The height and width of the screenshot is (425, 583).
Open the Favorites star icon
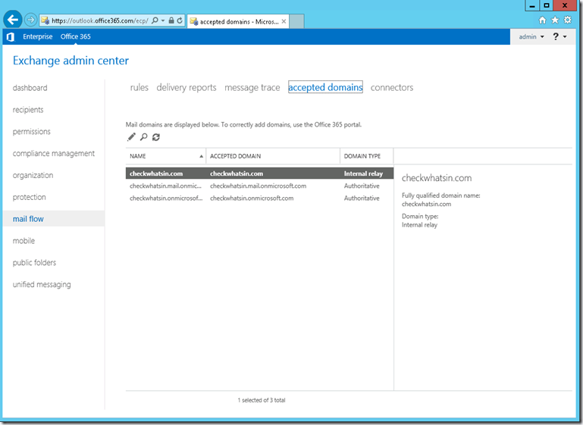tap(555, 20)
